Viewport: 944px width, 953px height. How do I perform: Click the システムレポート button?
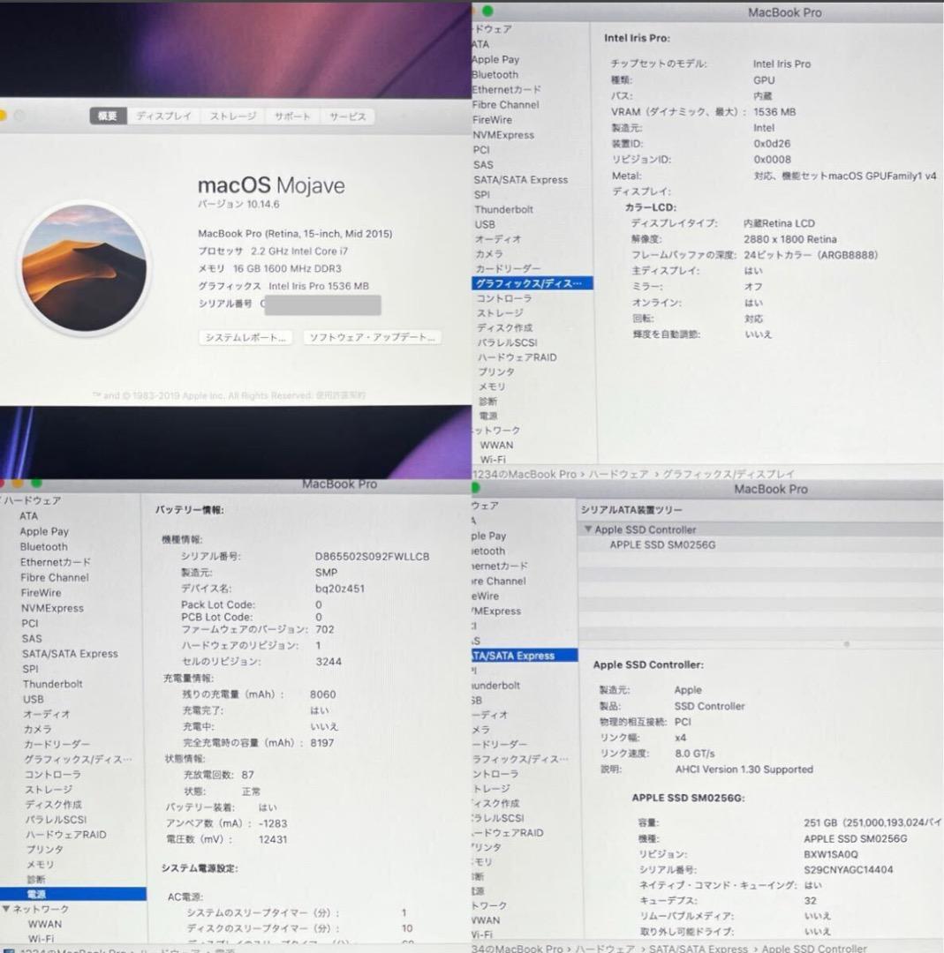coord(245,337)
